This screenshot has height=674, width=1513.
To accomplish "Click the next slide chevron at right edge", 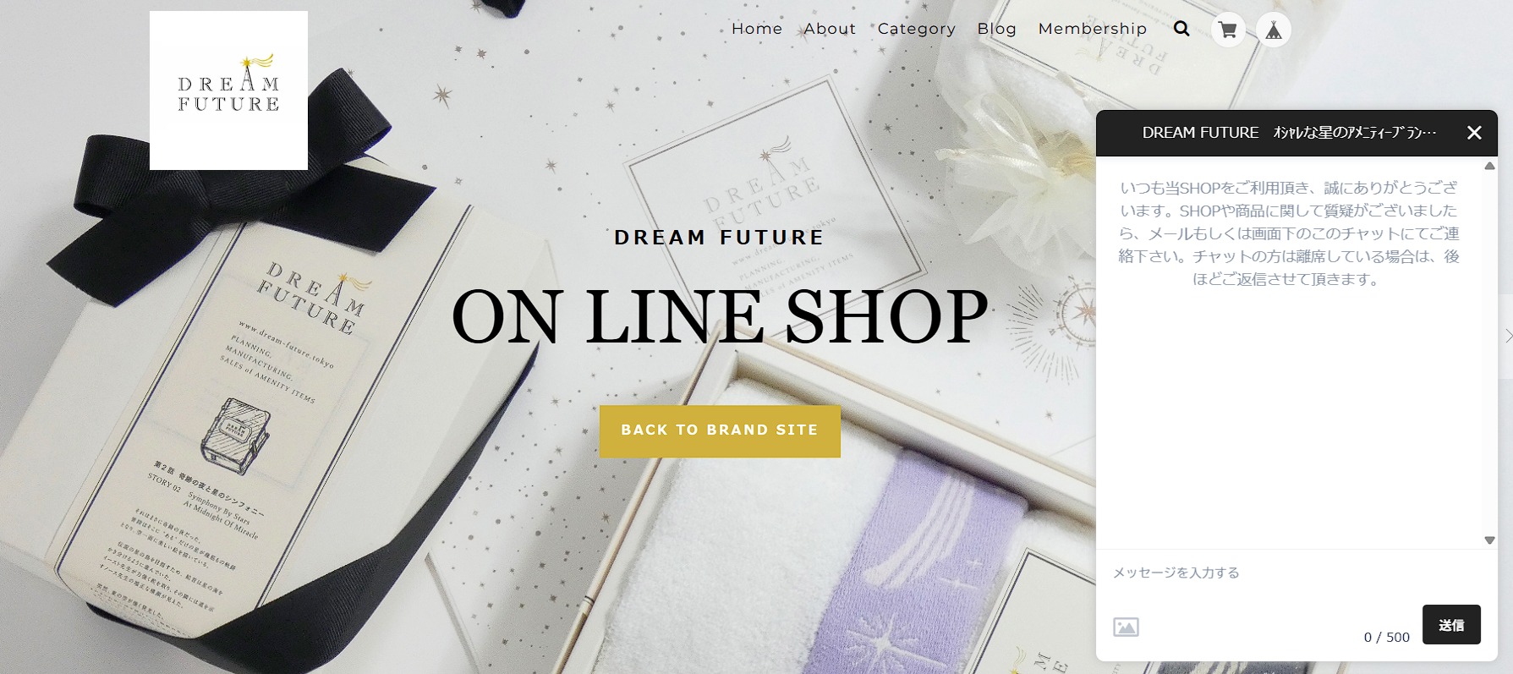I will (x=1508, y=336).
